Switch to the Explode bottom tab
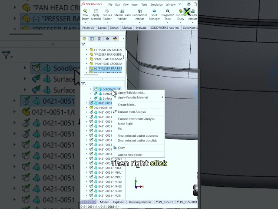This screenshot has height=209, width=278. click(x=118, y=202)
